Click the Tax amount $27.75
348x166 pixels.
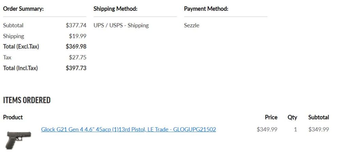click(77, 57)
